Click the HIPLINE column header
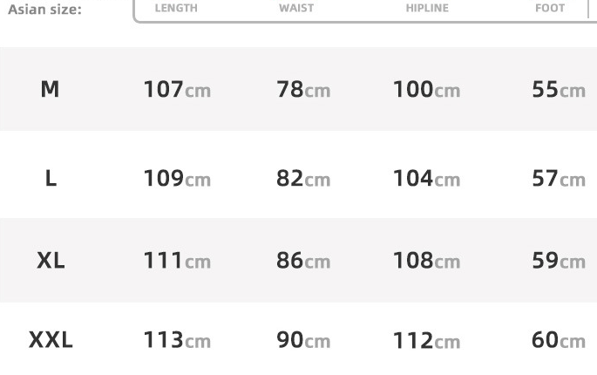The height and width of the screenshot is (375, 597). [x=427, y=9]
